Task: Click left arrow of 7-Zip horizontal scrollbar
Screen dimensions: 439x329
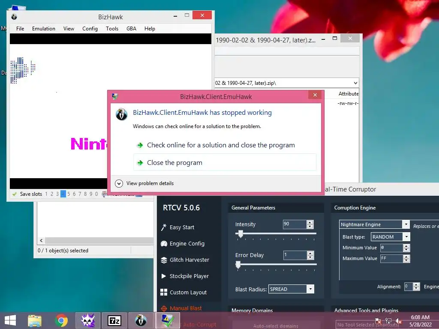Action: pos(41,240)
